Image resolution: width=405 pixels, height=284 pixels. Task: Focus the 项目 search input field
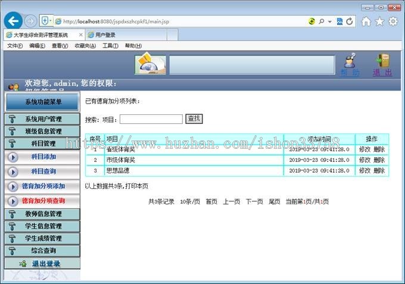click(151, 119)
